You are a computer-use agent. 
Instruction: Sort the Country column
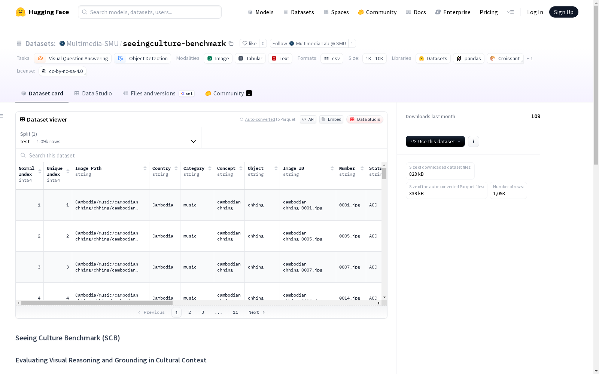tap(176, 168)
